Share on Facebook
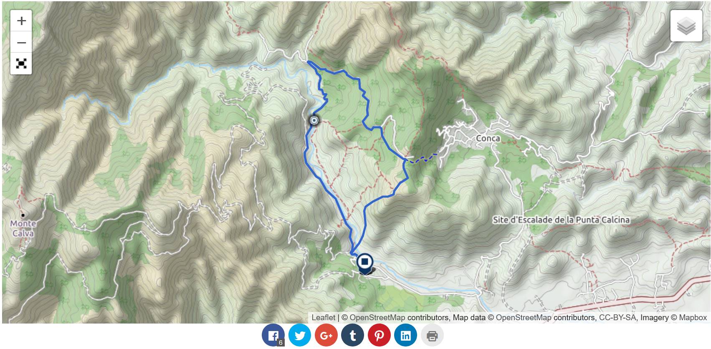 click(x=273, y=335)
